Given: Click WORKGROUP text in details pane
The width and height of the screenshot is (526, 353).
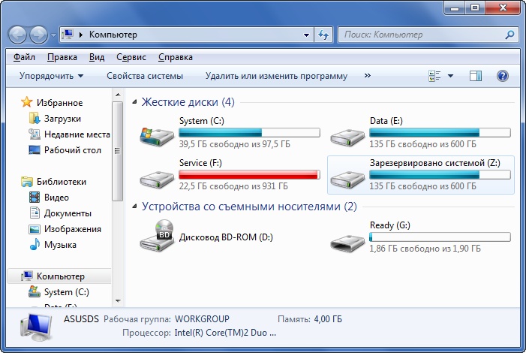Looking at the screenshot, I should click(x=202, y=319).
